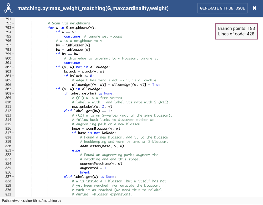263x205 pixels.
Task: Click the graph logo icon in header
Action: (x=9, y=8)
